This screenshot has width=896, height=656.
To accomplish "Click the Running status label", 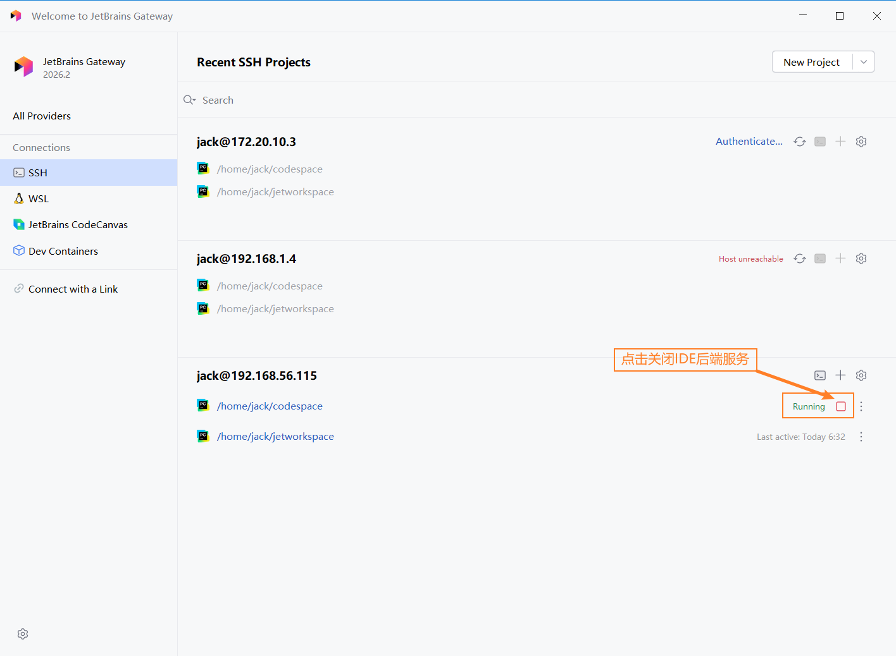I will coord(809,406).
